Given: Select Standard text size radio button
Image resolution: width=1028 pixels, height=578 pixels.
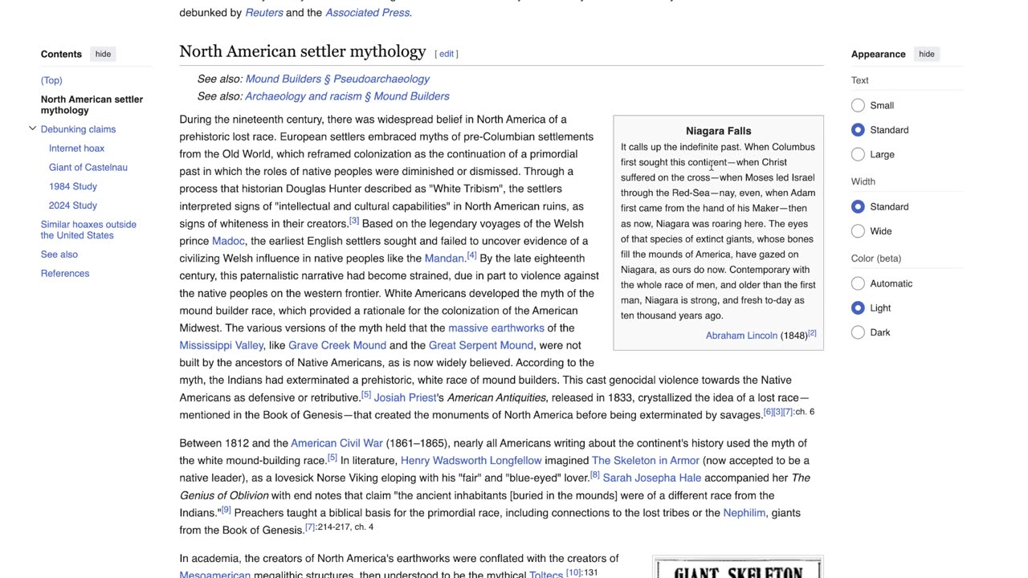Looking at the screenshot, I should (x=858, y=130).
